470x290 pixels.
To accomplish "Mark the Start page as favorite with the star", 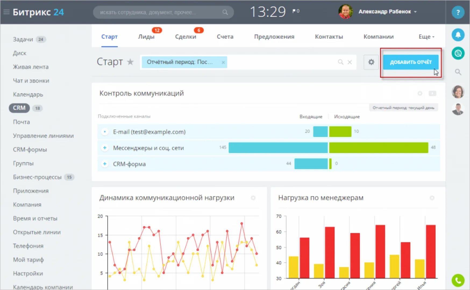I will click(x=130, y=62).
